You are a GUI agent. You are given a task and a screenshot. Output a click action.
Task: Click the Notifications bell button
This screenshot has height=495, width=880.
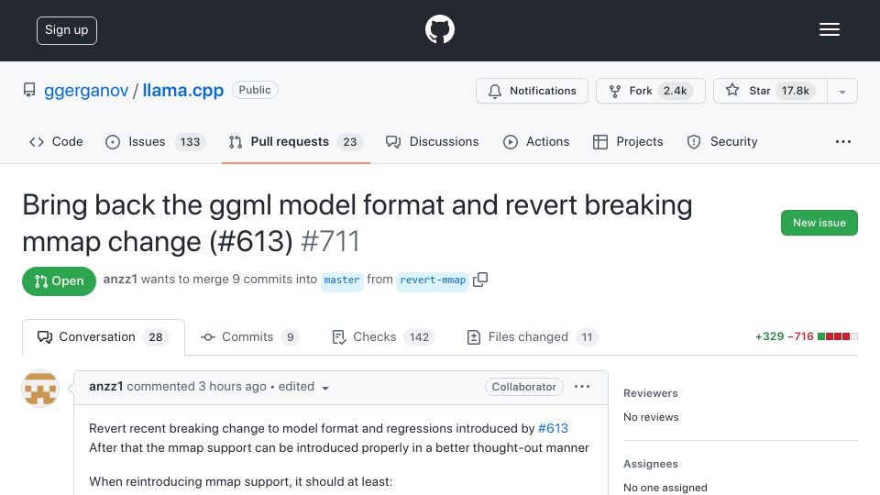(x=532, y=91)
